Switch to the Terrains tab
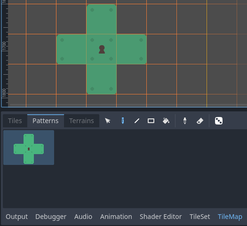The image size is (247, 226). point(81,121)
